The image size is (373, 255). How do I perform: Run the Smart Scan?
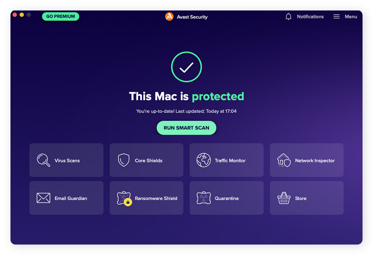coord(186,128)
